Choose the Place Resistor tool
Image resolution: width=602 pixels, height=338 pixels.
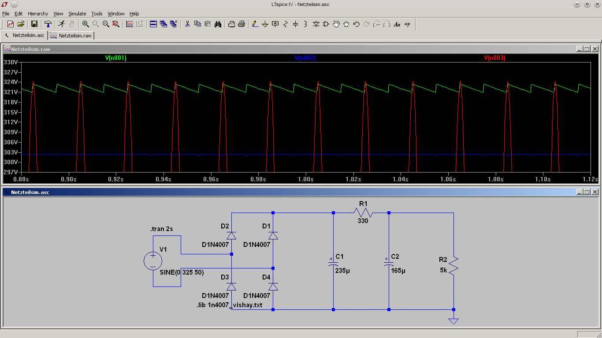(x=286, y=24)
